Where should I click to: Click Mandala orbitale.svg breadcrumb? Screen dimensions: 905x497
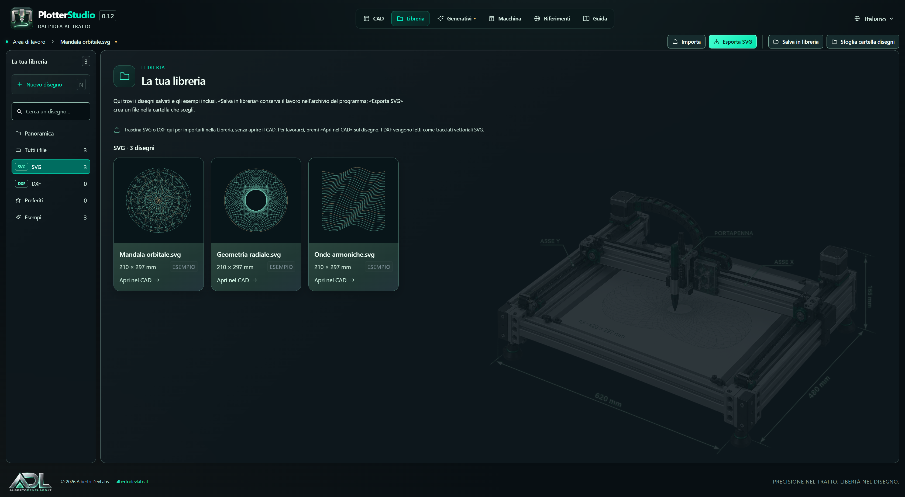(85, 42)
